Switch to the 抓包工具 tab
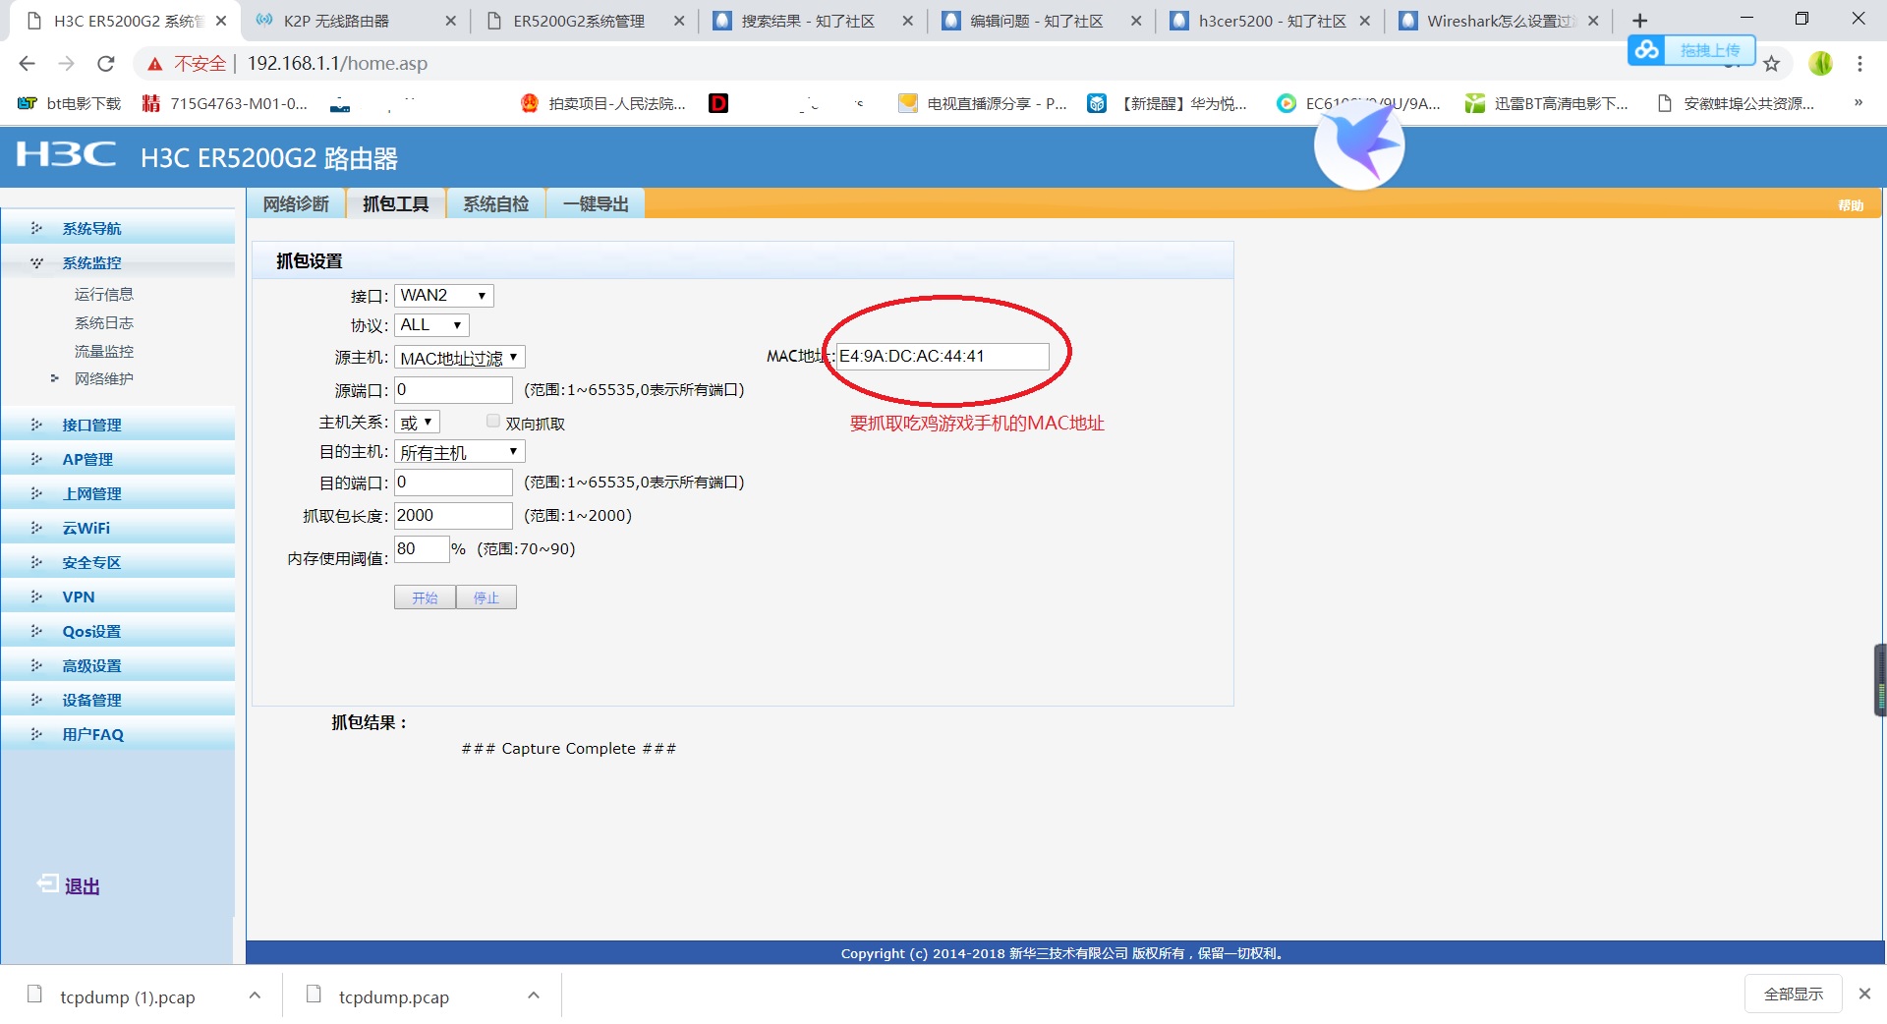Screen dimensions: 1887x1024 click(395, 203)
